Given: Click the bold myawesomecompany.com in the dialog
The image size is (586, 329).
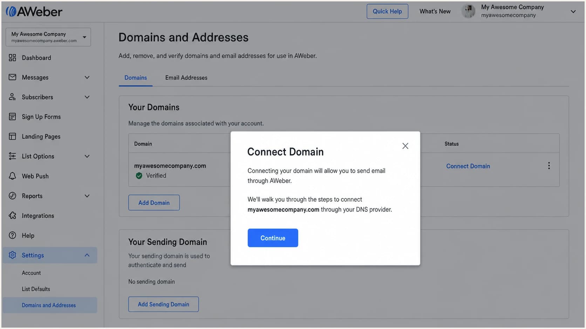Looking at the screenshot, I should (283, 209).
